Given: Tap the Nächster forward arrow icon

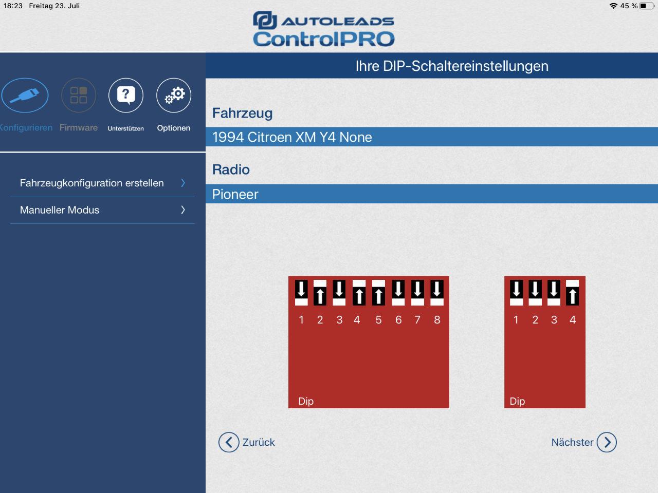Looking at the screenshot, I should [607, 442].
